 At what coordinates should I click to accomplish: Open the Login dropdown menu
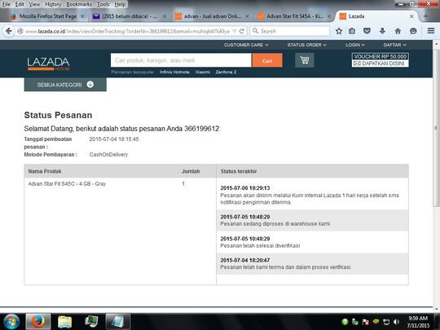pos(355,45)
